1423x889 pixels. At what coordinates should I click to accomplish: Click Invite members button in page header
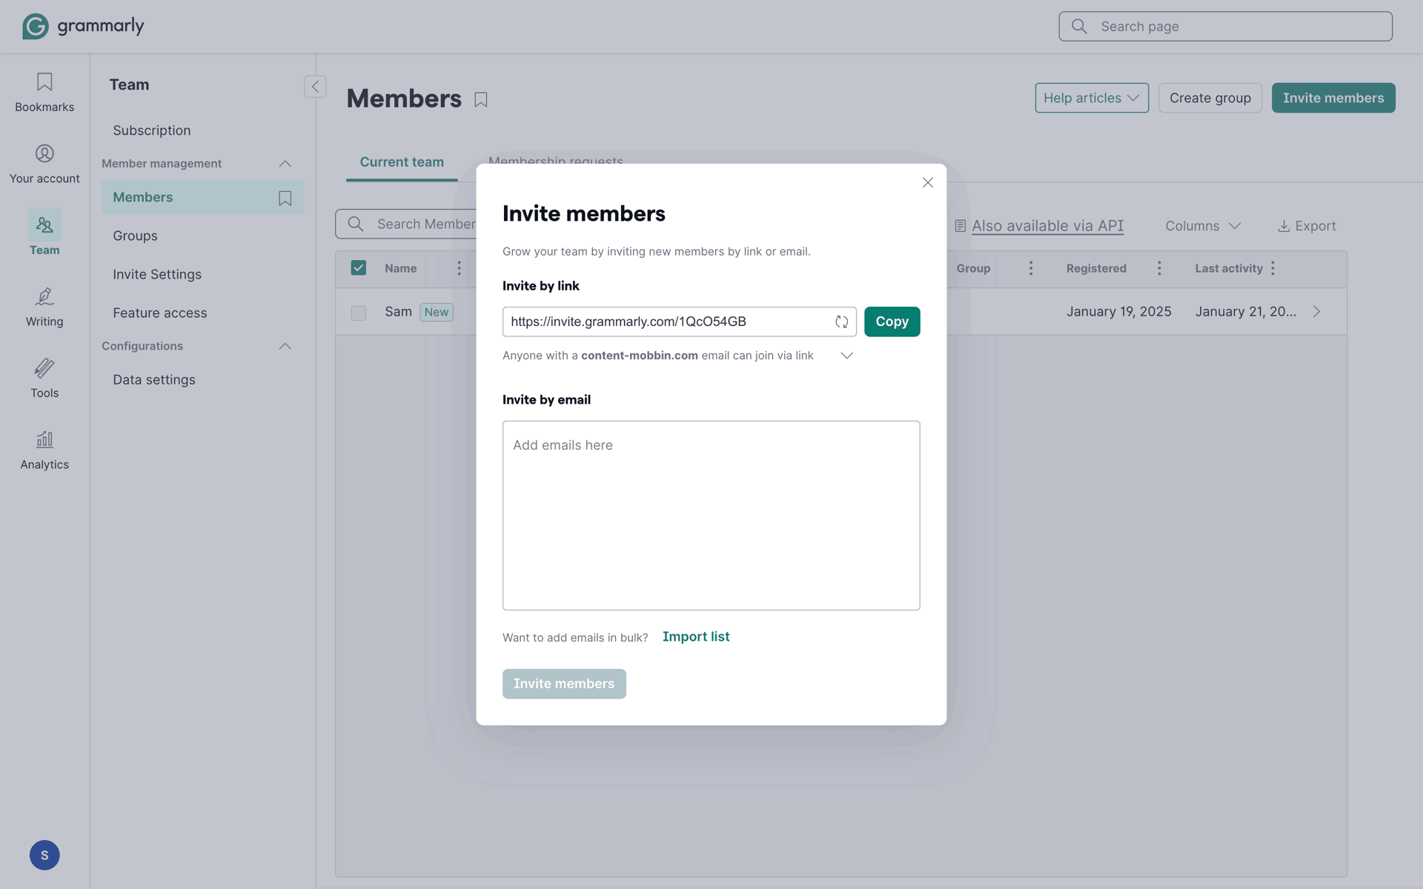[x=1333, y=98]
